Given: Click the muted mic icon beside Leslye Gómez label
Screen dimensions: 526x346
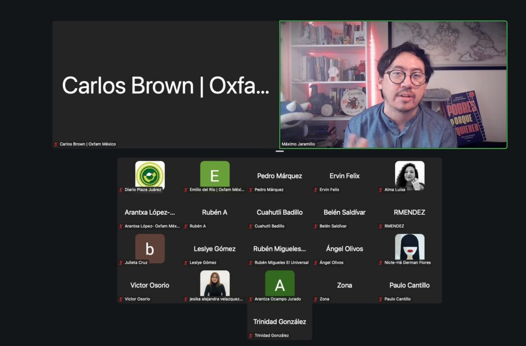Looking at the screenshot, I should click(186, 262).
